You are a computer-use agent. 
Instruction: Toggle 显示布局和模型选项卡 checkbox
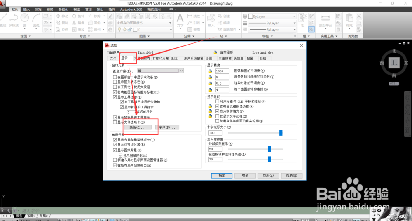click(115, 140)
